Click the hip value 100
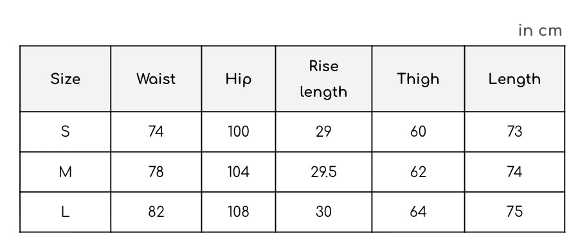 (x=239, y=132)
